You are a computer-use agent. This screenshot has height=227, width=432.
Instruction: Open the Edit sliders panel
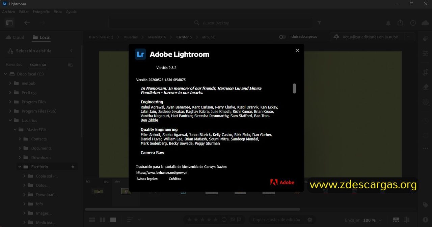click(x=425, y=54)
